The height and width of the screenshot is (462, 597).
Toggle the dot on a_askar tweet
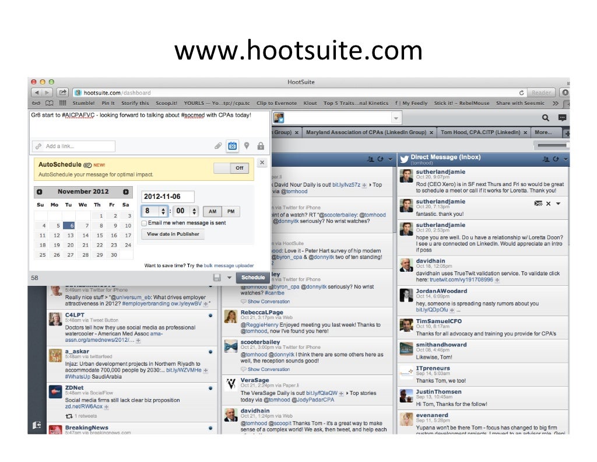(210, 352)
